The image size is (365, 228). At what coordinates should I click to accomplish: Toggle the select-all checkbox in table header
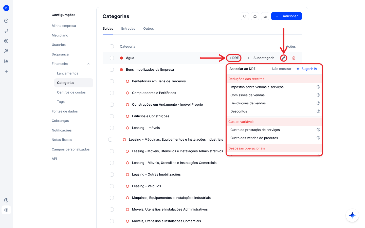112,46
